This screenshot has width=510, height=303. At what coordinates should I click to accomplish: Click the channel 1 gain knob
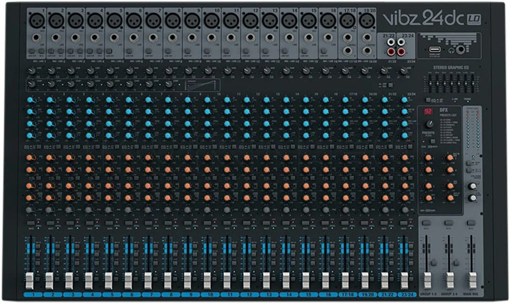pyautogui.click(x=31, y=71)
